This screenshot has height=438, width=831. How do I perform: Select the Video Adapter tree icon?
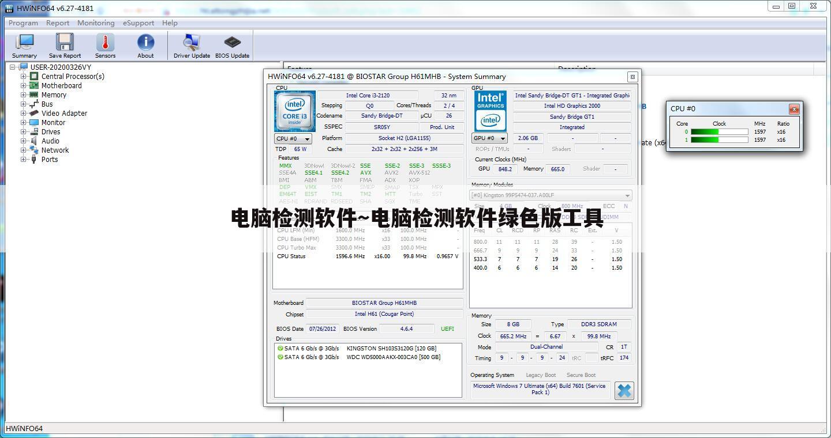[34, 113]
